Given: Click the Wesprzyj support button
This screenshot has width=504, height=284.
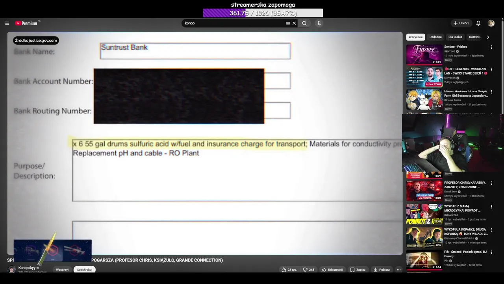Looking at the screenshot, I should click(62, 270).
